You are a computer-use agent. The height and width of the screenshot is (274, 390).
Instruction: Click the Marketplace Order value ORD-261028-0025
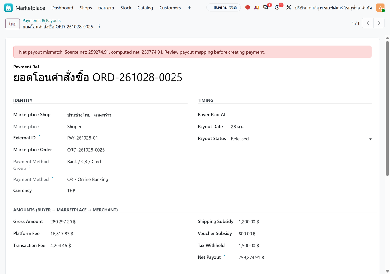[x=86, y=150]
